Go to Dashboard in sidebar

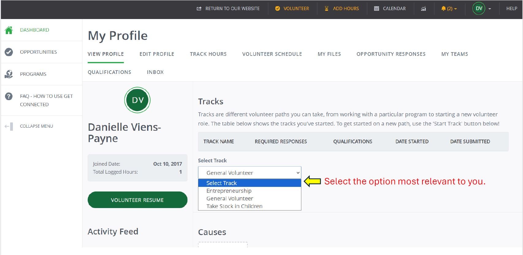click(35, 30)
